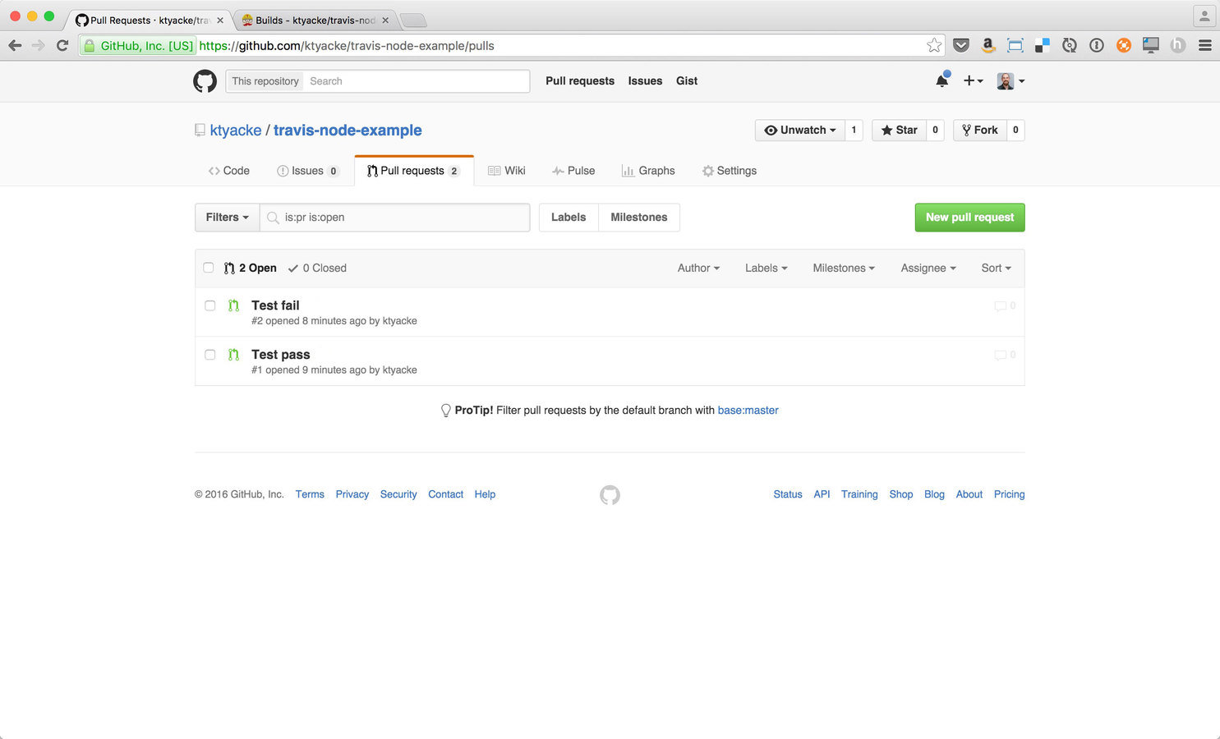Image resolution: width=1220 pixels, height=739 pixels.
Task: Open the plus create-new dropdown
Action: point(973,80)
